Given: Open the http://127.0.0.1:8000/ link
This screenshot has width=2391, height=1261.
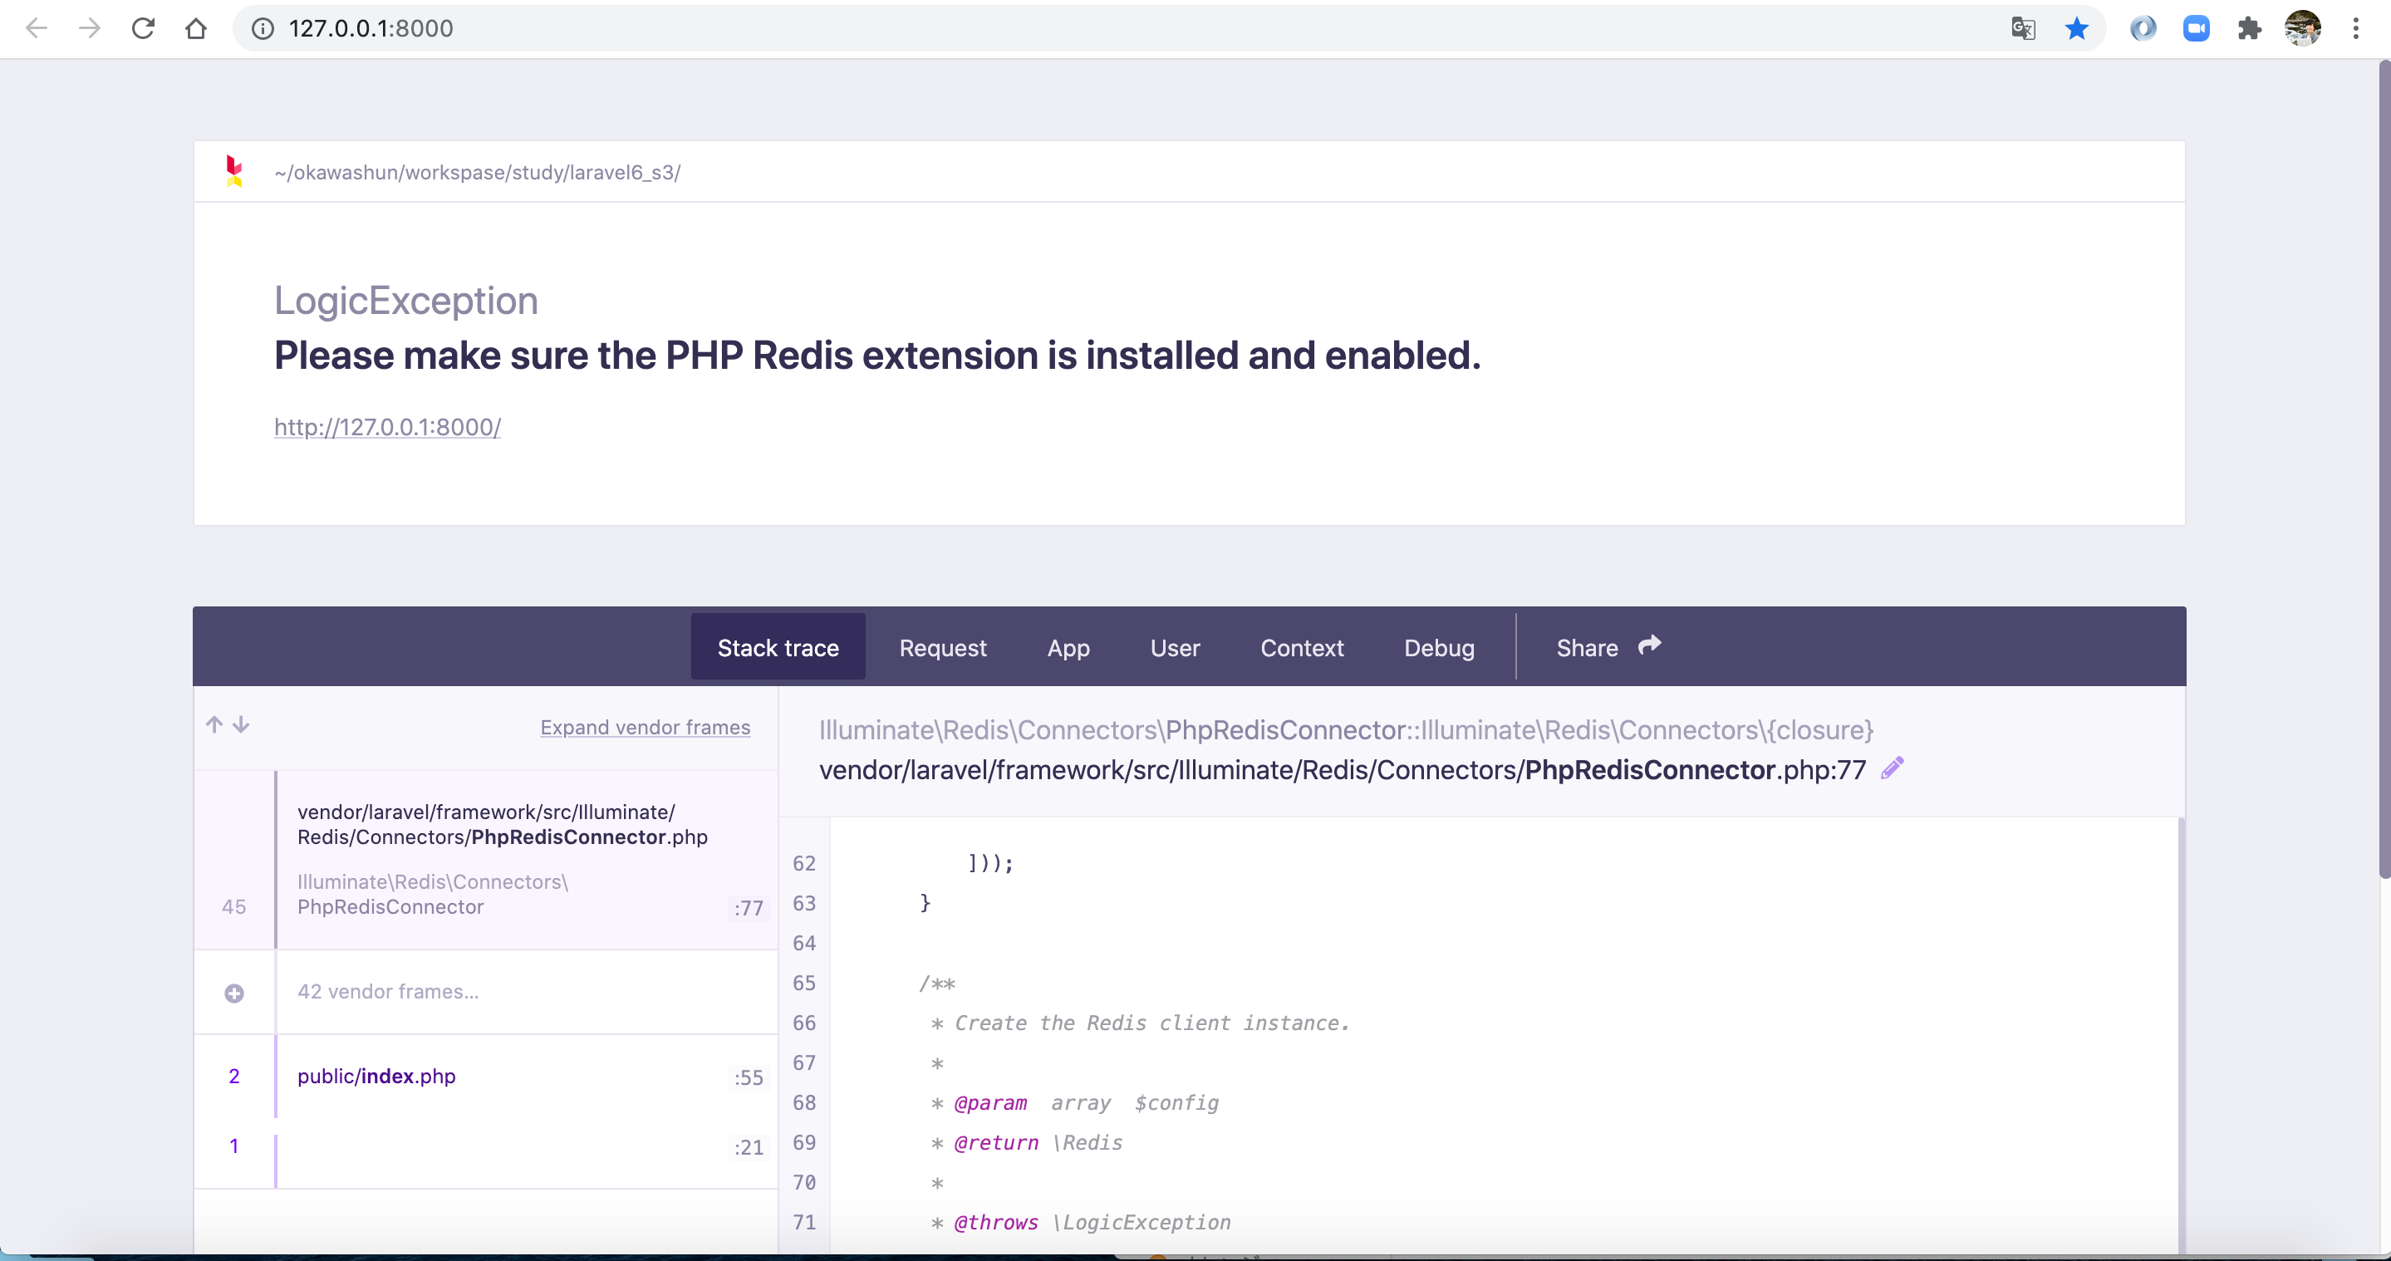Looking at the screenshot, I should click(387, 427).
